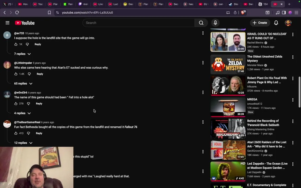The width and height of the screenshot is (301, 188).
Task: Open @LittleImpaler channel link
Action: (x=23, y=63)
